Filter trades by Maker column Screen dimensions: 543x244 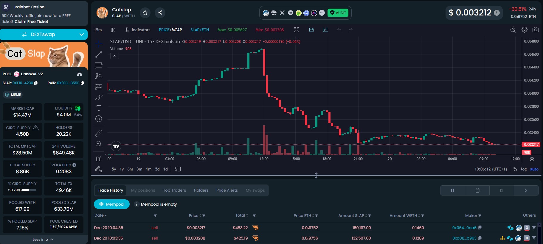click(480, 216)
